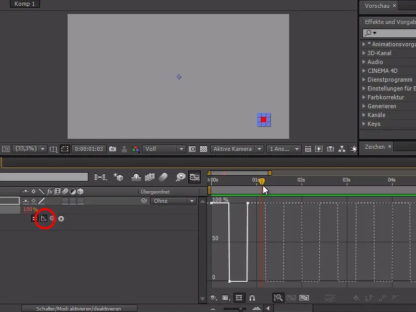
Task: Enable frame blending for the composition
Action: coord(150,177)
